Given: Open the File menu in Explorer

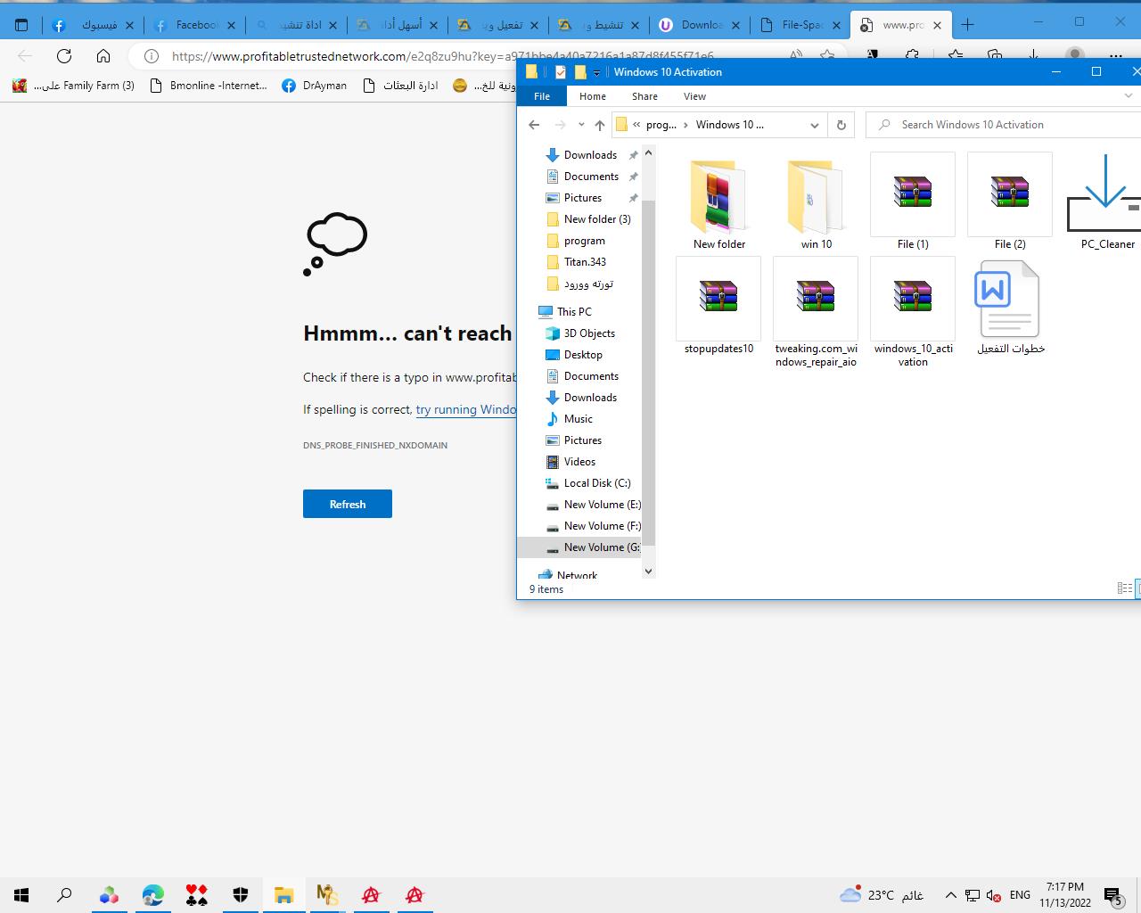Looking at the screenshot, I should 542,96.
